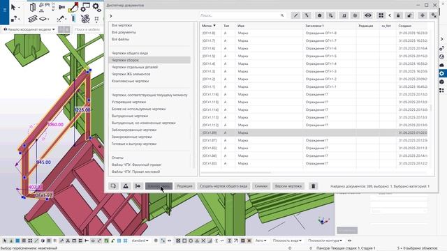
Task: Open the Авто dropdown in the bottom toolbar
Action: click(x=261, y=241)
